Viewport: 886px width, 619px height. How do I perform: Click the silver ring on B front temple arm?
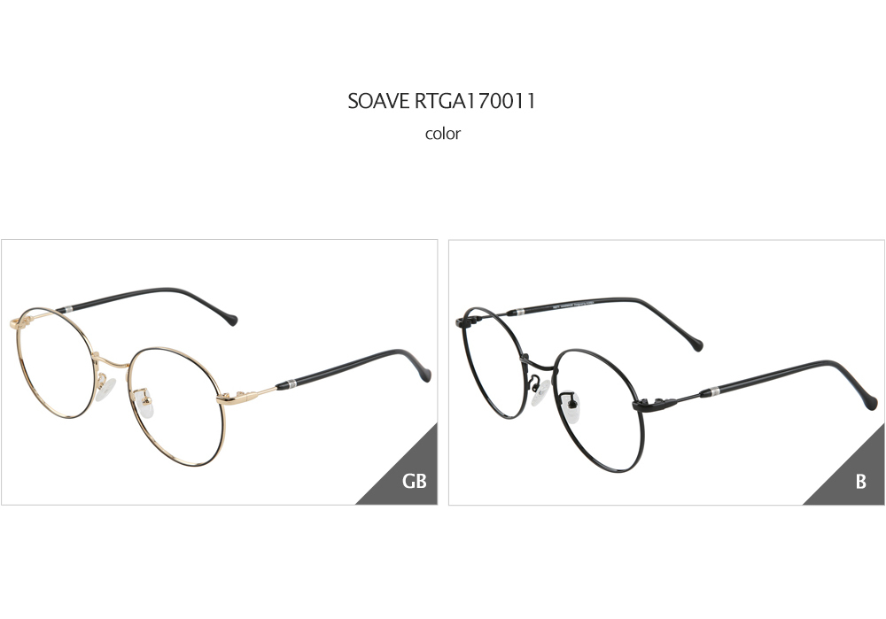point(715,391)
